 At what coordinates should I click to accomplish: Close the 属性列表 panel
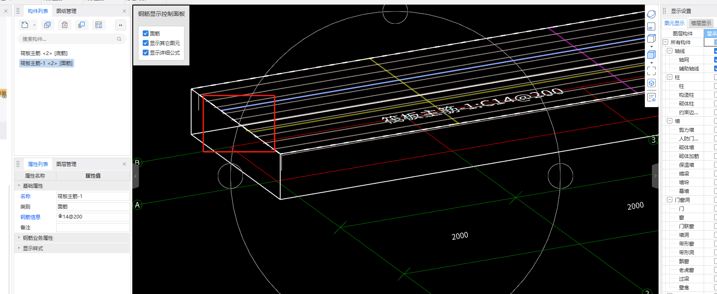[124, 164]
